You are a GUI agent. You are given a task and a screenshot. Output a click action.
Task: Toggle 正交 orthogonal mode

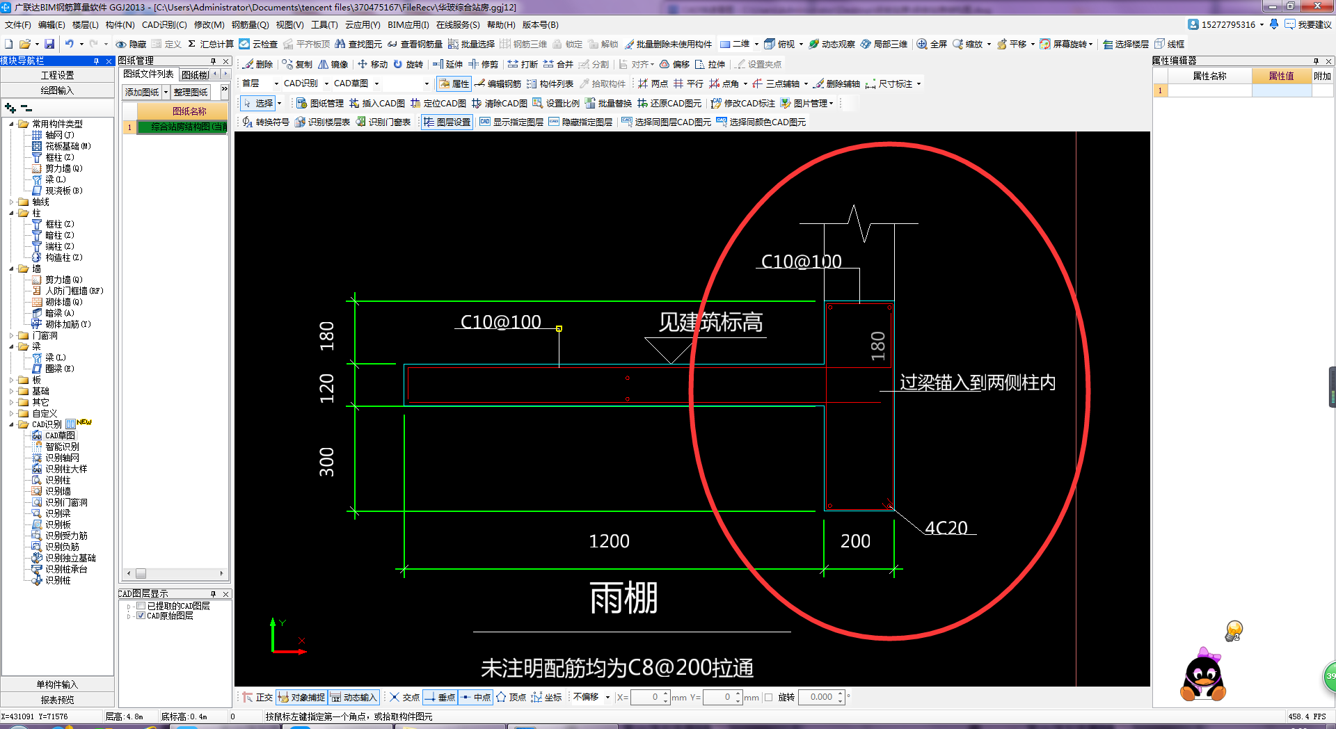coord(257,697)
